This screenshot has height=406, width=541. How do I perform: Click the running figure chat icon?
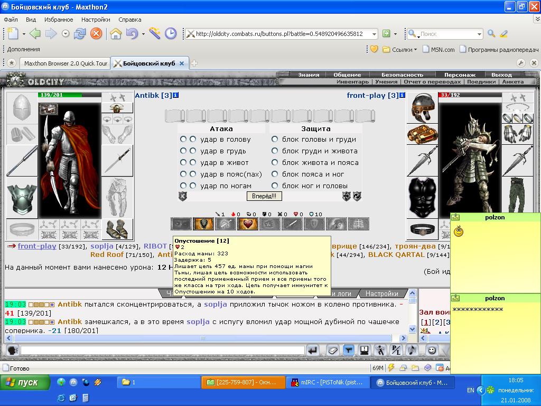(x=380, y=351)
